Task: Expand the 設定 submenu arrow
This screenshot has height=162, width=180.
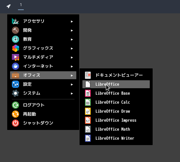Action: coord(72,85)
